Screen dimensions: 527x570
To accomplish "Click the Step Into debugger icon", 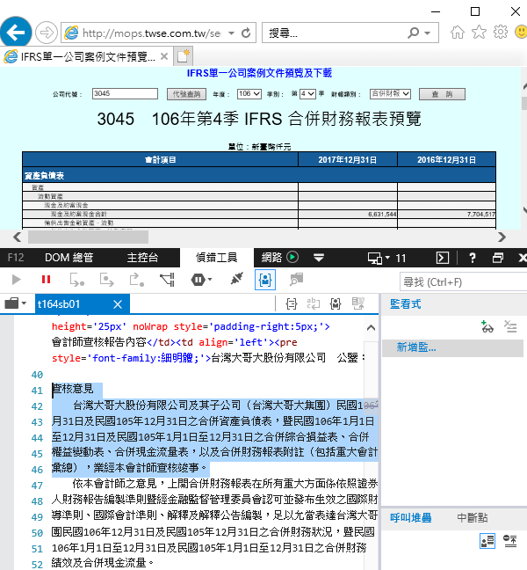I will [77, 280].
